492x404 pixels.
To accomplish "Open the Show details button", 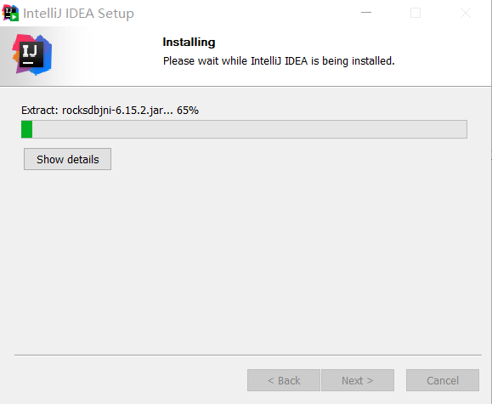I will [x=67, y=159].
